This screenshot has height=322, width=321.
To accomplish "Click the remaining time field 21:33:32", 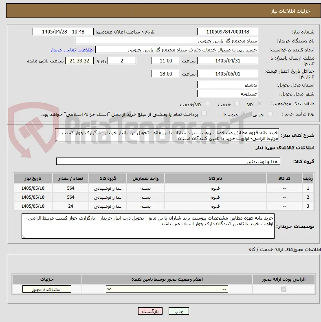I will [79, 60].
